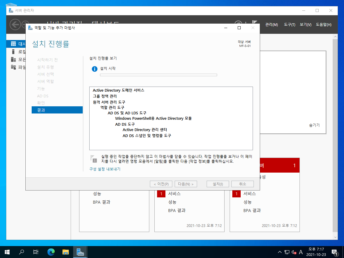Click 서비스 in the middle dashboard tile
Image resolution: width=344 pixels, height=258 pixels.
174,194
